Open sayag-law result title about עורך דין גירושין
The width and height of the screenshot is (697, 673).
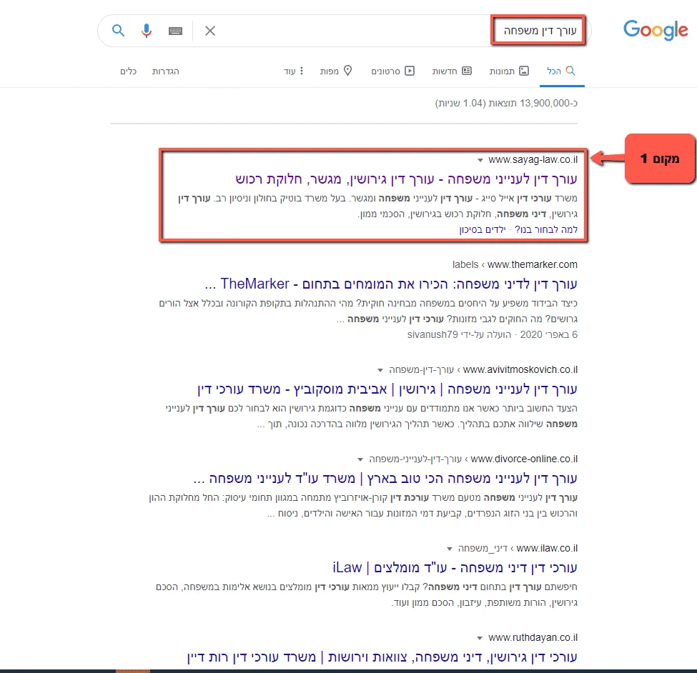point(406,179)
